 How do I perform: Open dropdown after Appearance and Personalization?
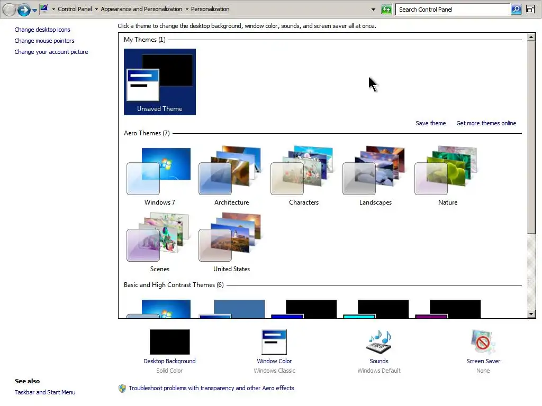(x=187, y=10)
